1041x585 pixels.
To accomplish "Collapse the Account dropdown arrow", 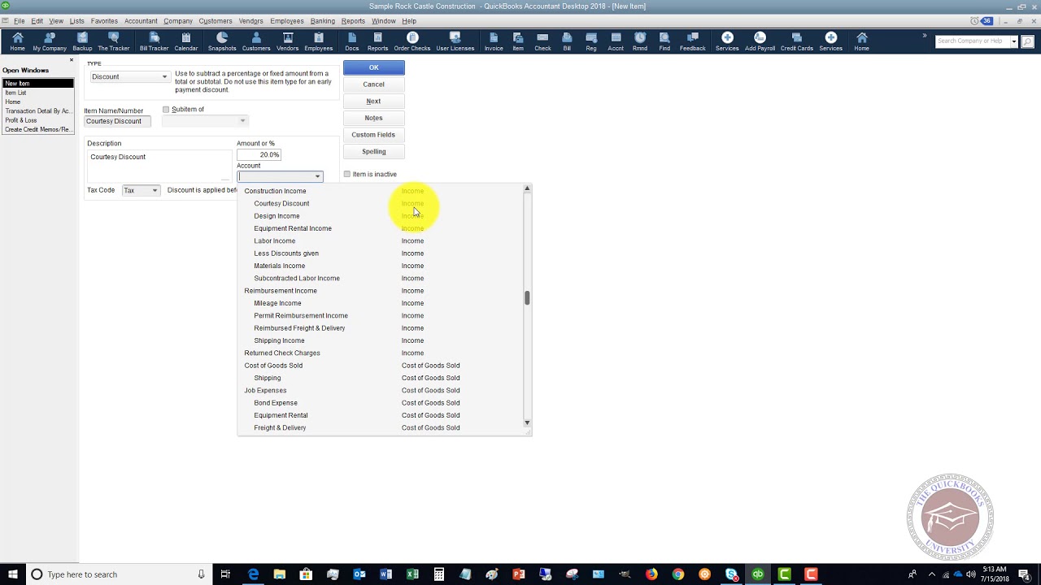I will [x=317, y=176].
